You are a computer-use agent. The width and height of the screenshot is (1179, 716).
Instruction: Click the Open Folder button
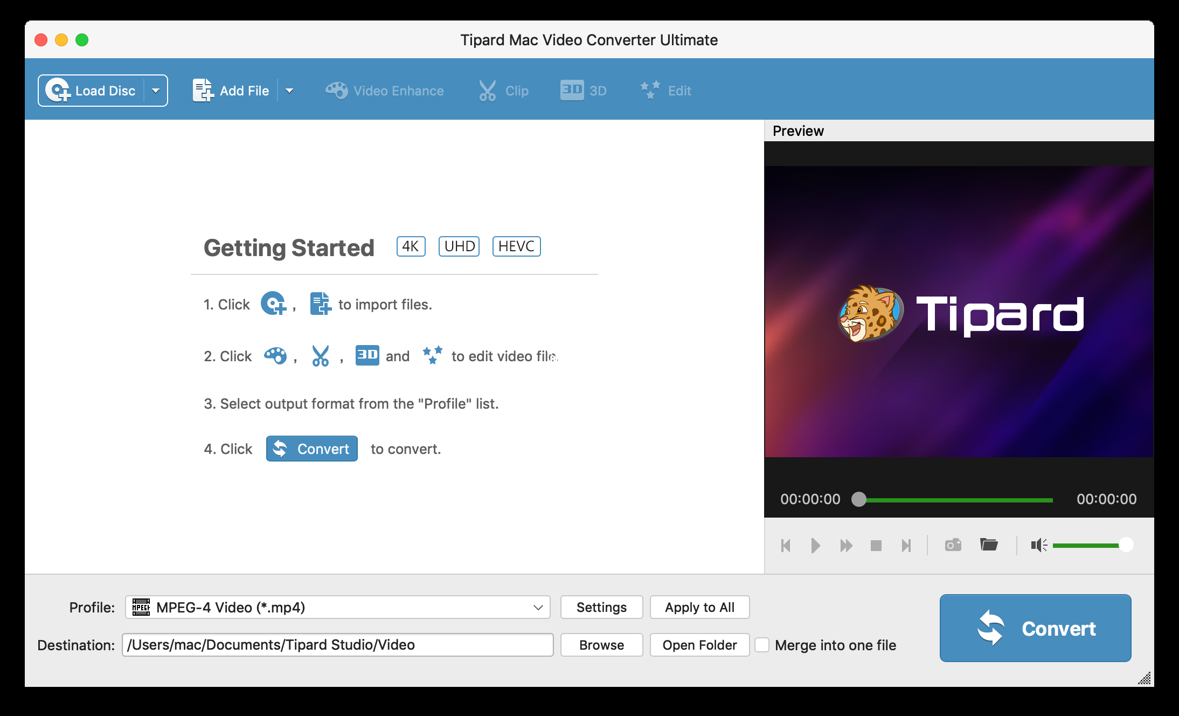(x=700, y=645)
